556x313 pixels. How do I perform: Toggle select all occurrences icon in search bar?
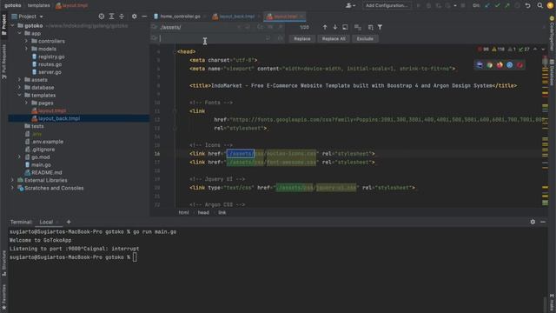[x=358, y=27]
